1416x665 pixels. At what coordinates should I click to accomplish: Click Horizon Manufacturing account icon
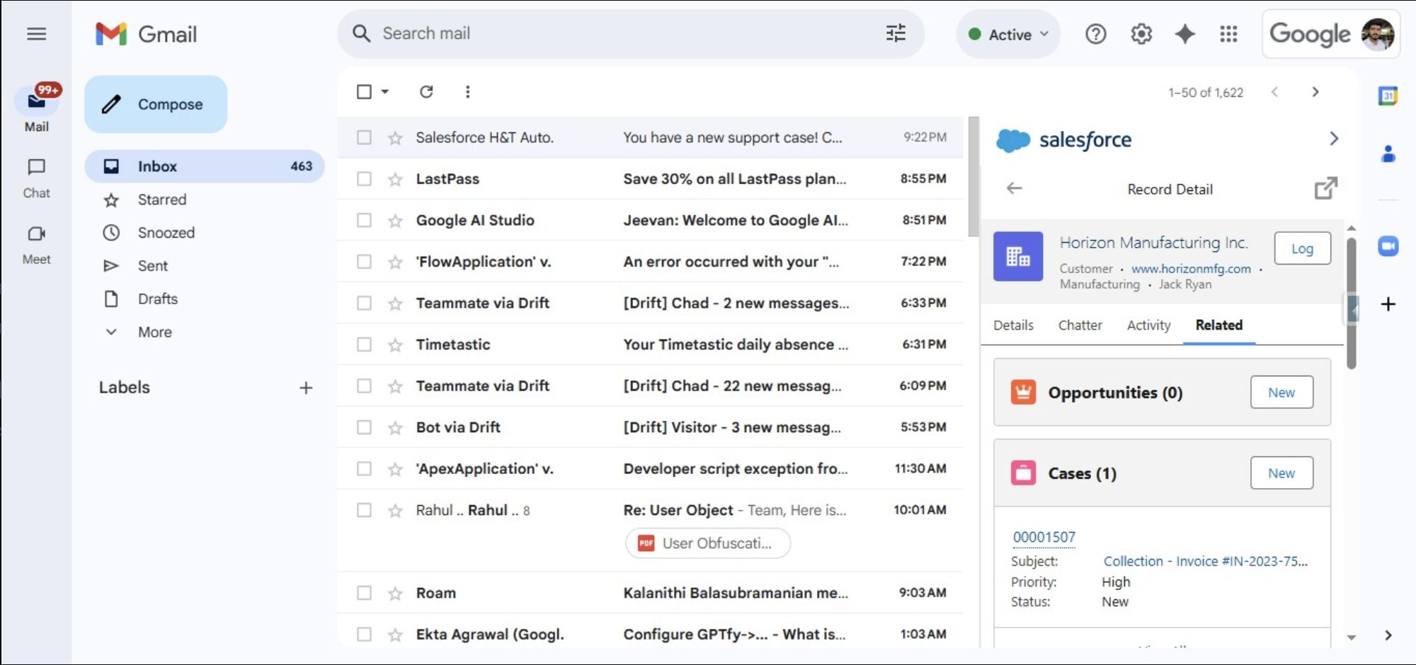1018,256
